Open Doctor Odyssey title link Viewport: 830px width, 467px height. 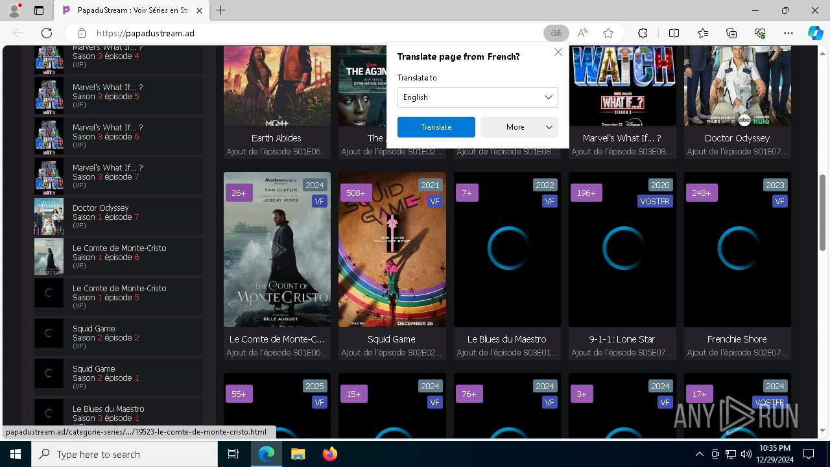coord(737,138)
